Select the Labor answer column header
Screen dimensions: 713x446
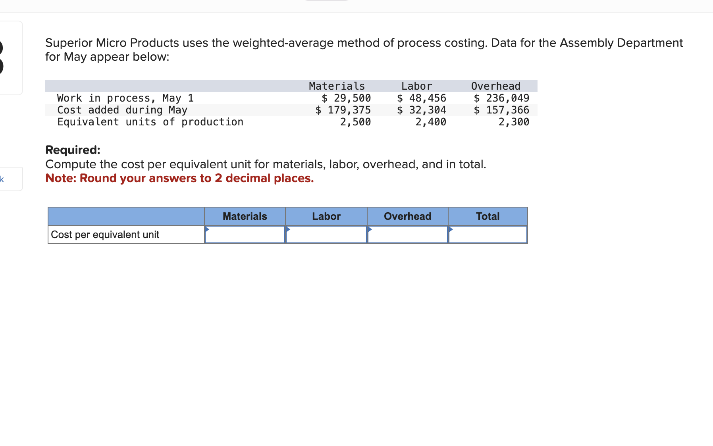click(x=326, y=216)
